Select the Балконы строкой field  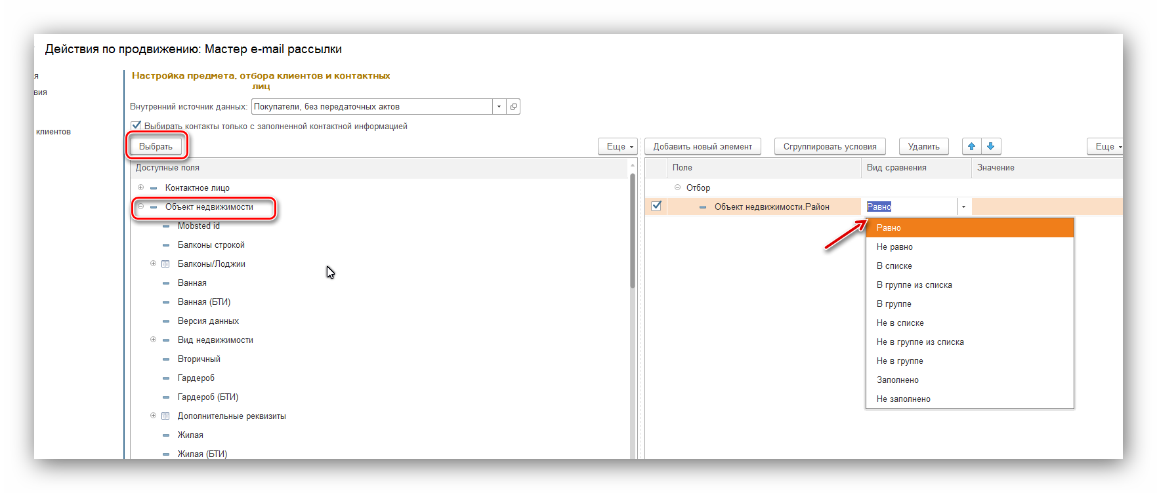click(x=211, y=245)
